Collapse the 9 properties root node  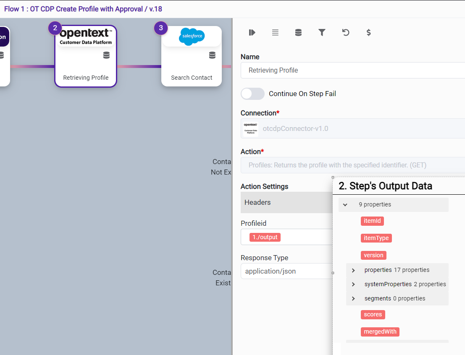345,205
